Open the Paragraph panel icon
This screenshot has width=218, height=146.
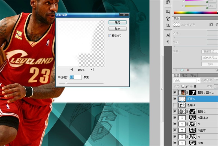168,42
